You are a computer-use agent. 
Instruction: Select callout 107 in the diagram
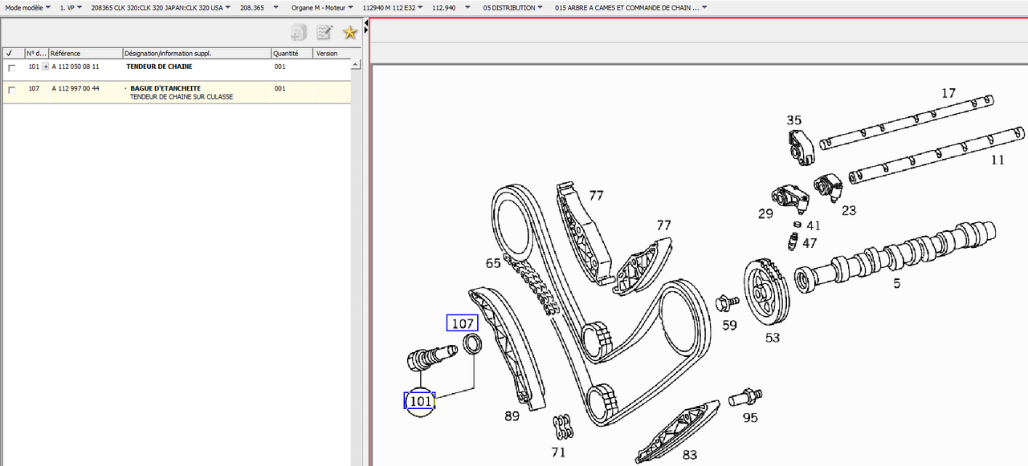click(x=463, y=323)
